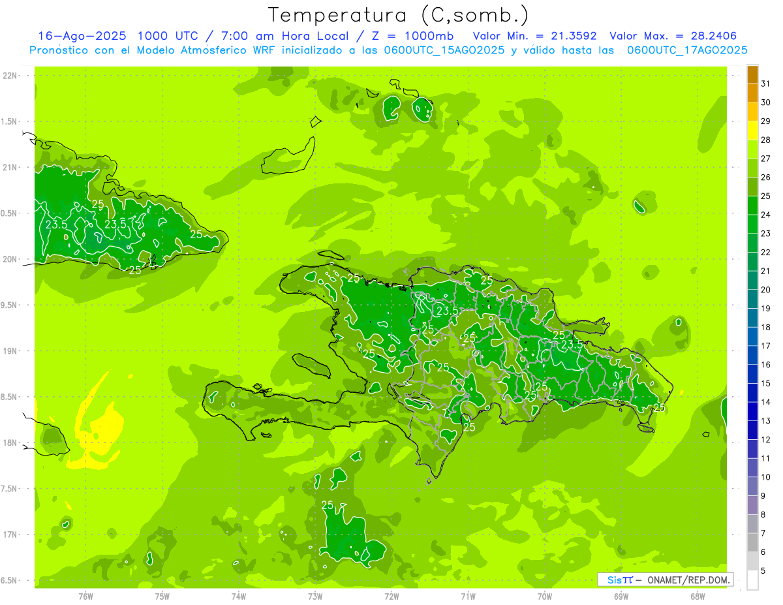Image resolution: width=783 pixels, height=605 pixels.
Task: Pick the brown-orange legend band above 31
Action: click(x=752, y=74)
